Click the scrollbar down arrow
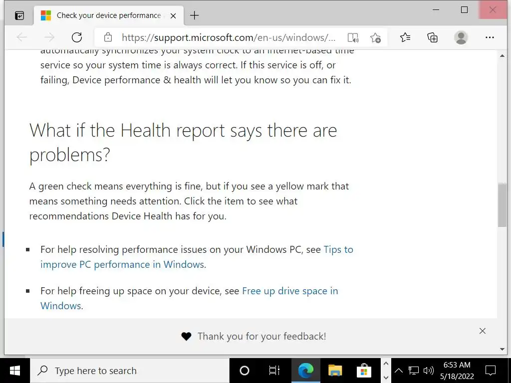This screenshot has height=383, width=511. (x=502, y=349)
